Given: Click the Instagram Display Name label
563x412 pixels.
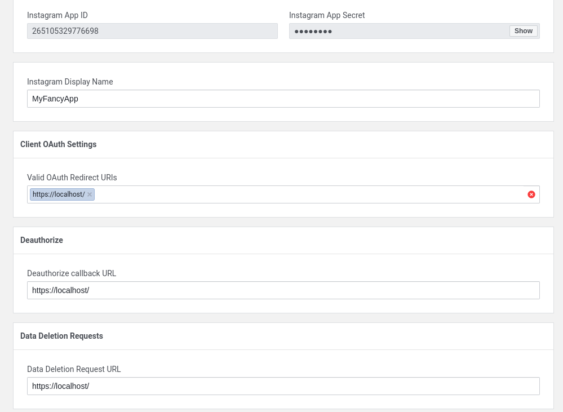Looking at the screenshot, I should [70, 82].
